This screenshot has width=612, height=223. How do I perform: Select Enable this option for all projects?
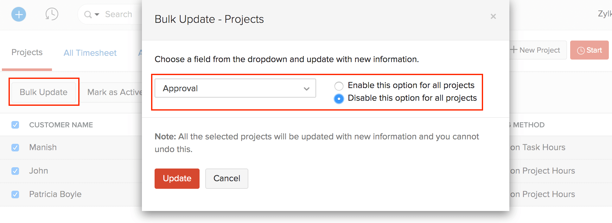click(x=339, y=86)
